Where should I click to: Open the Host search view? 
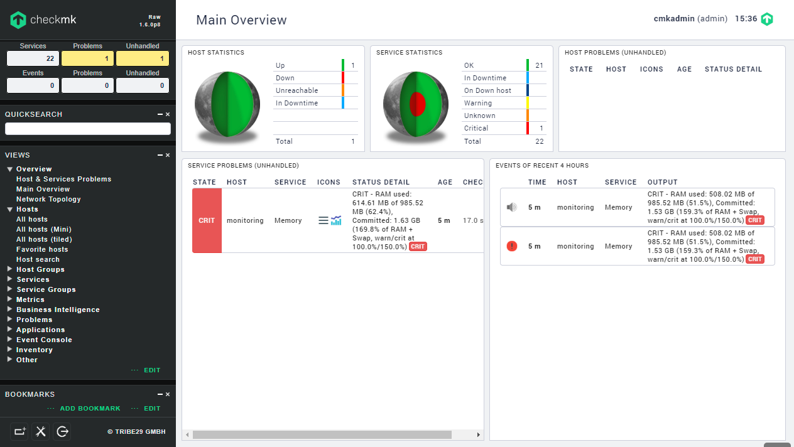coord(38,259)
